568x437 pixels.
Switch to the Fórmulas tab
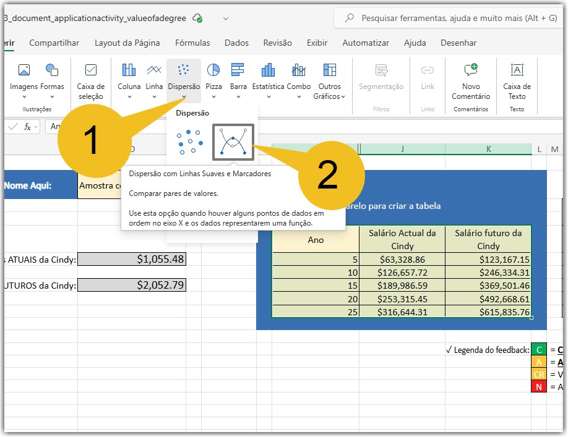coord(192,43)
